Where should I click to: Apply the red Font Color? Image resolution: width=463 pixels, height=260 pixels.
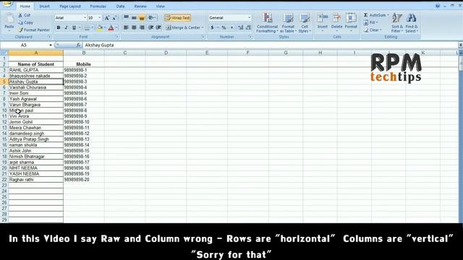pos(111,27)
